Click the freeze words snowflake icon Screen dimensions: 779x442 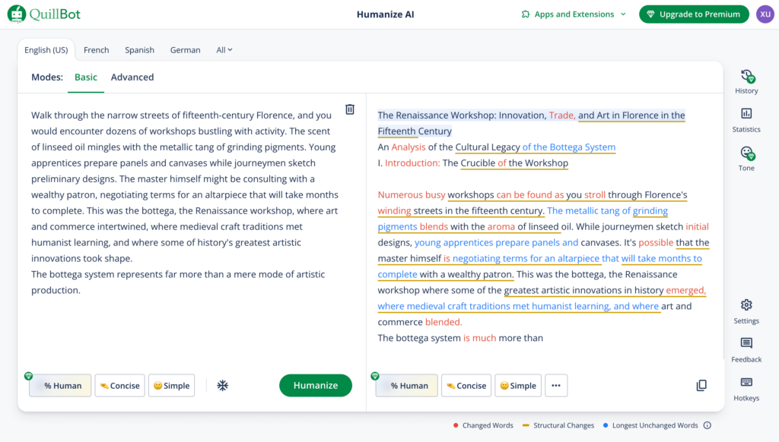point(223,386)
